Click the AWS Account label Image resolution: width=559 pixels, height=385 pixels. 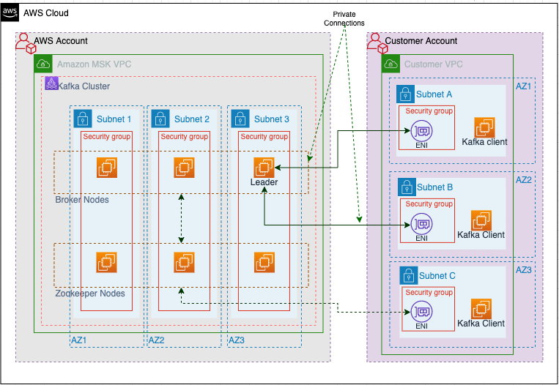[x=61, y=41]
